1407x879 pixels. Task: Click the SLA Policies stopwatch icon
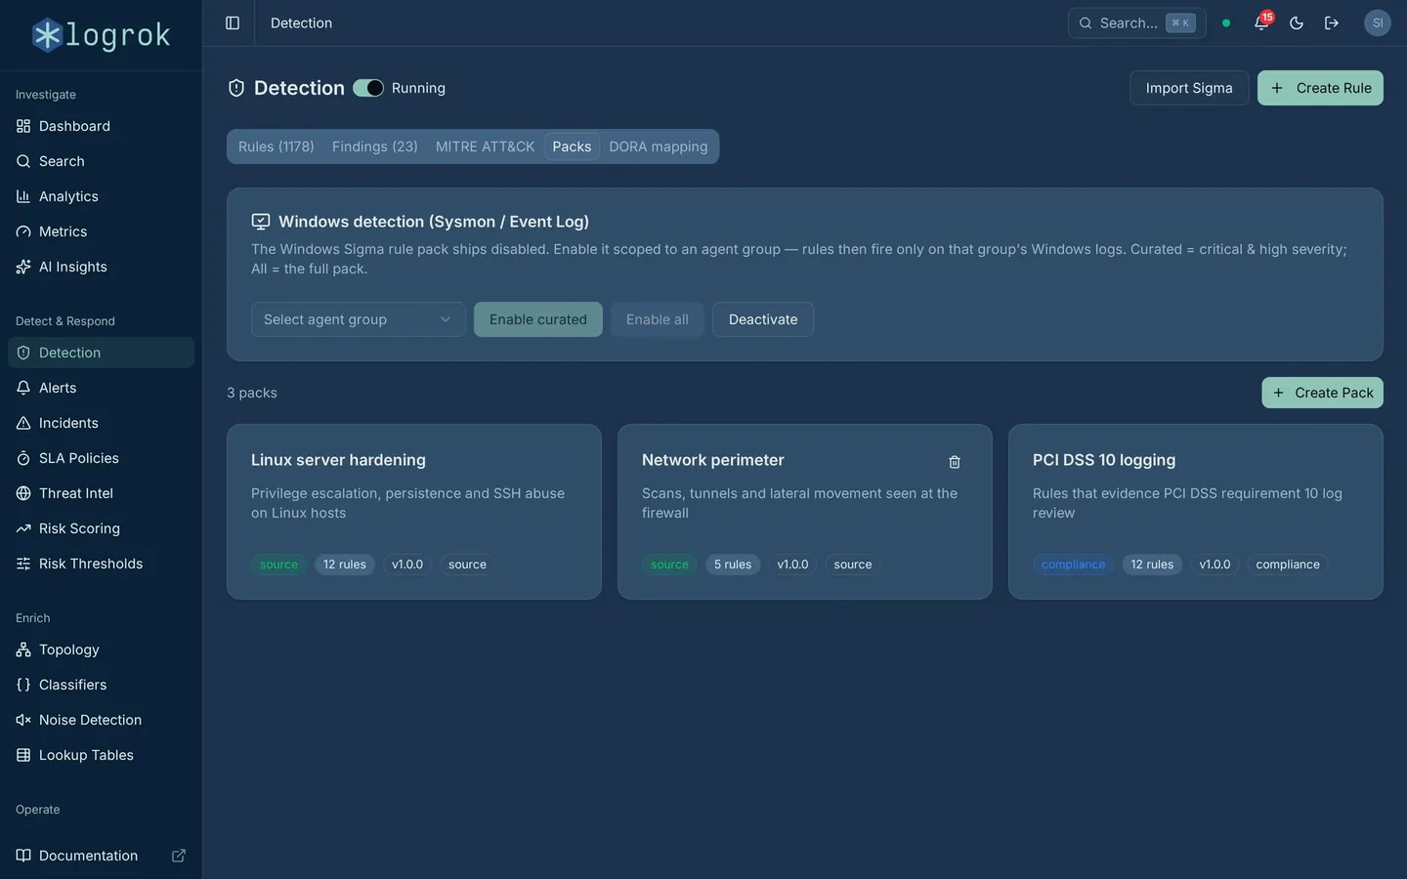(23, 458)
